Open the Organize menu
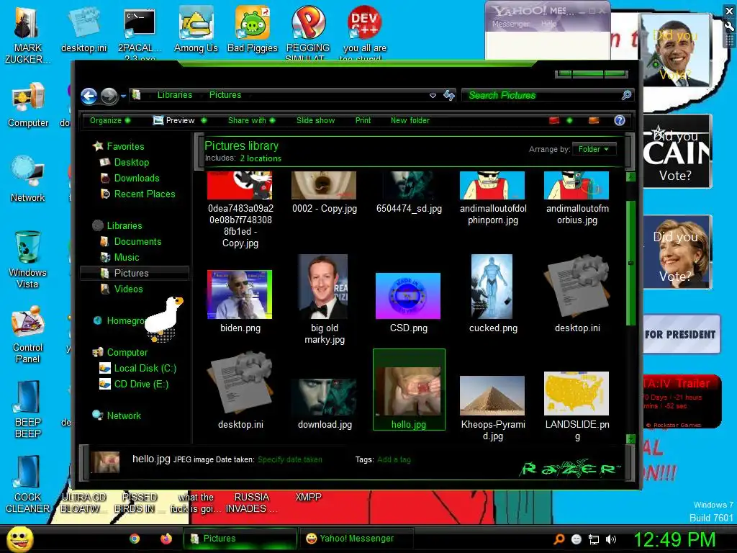Screen dimensions: 737x553 click(110, 120)
